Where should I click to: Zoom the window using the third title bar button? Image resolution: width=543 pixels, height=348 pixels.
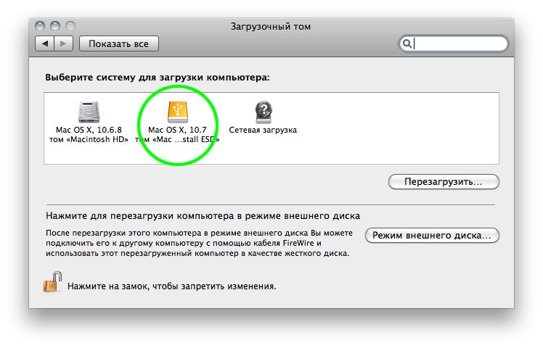(69, 28)
